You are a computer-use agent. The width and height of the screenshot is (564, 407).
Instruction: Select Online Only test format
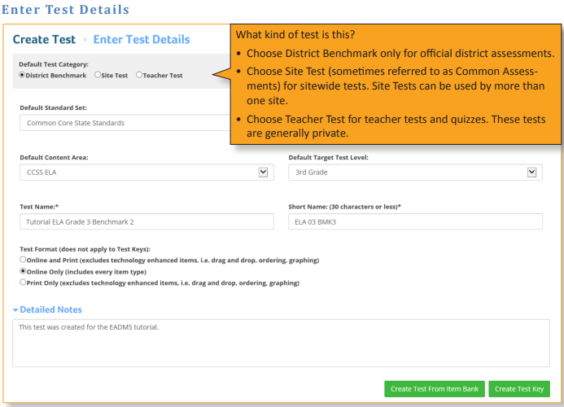pos(23,271)
